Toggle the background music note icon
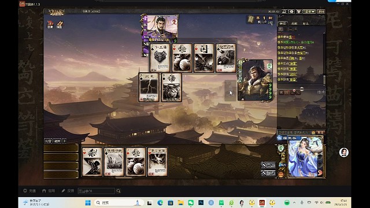 tap(284, 12)
